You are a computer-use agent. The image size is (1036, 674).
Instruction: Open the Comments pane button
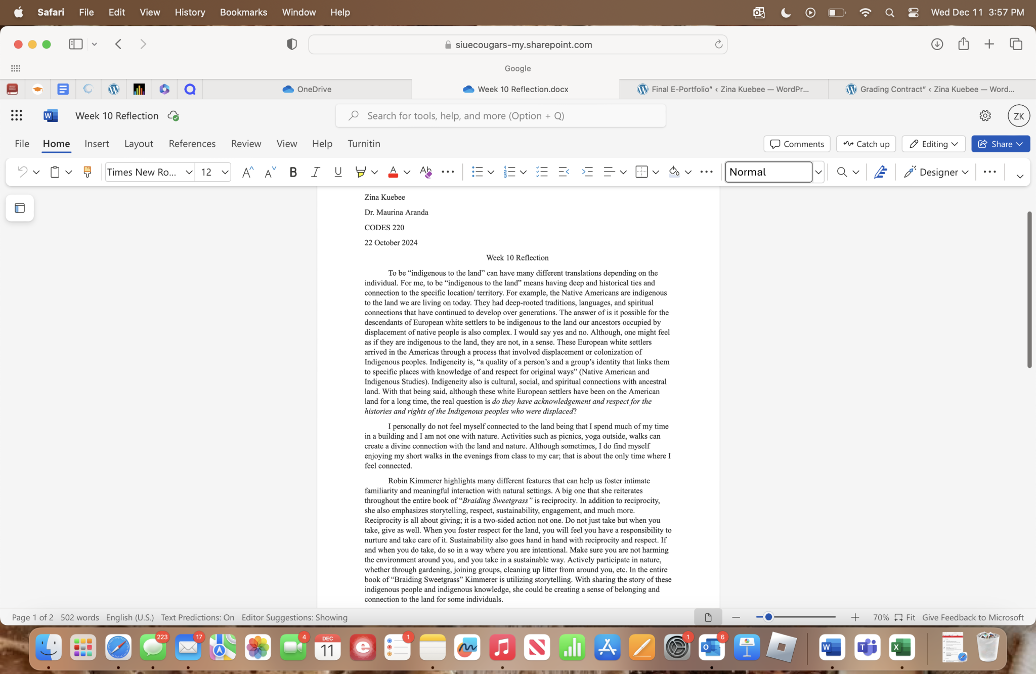[797, 144]
